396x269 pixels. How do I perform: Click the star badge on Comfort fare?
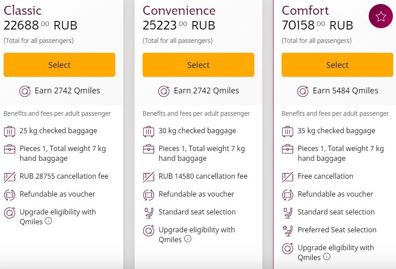tap(381, 16)
